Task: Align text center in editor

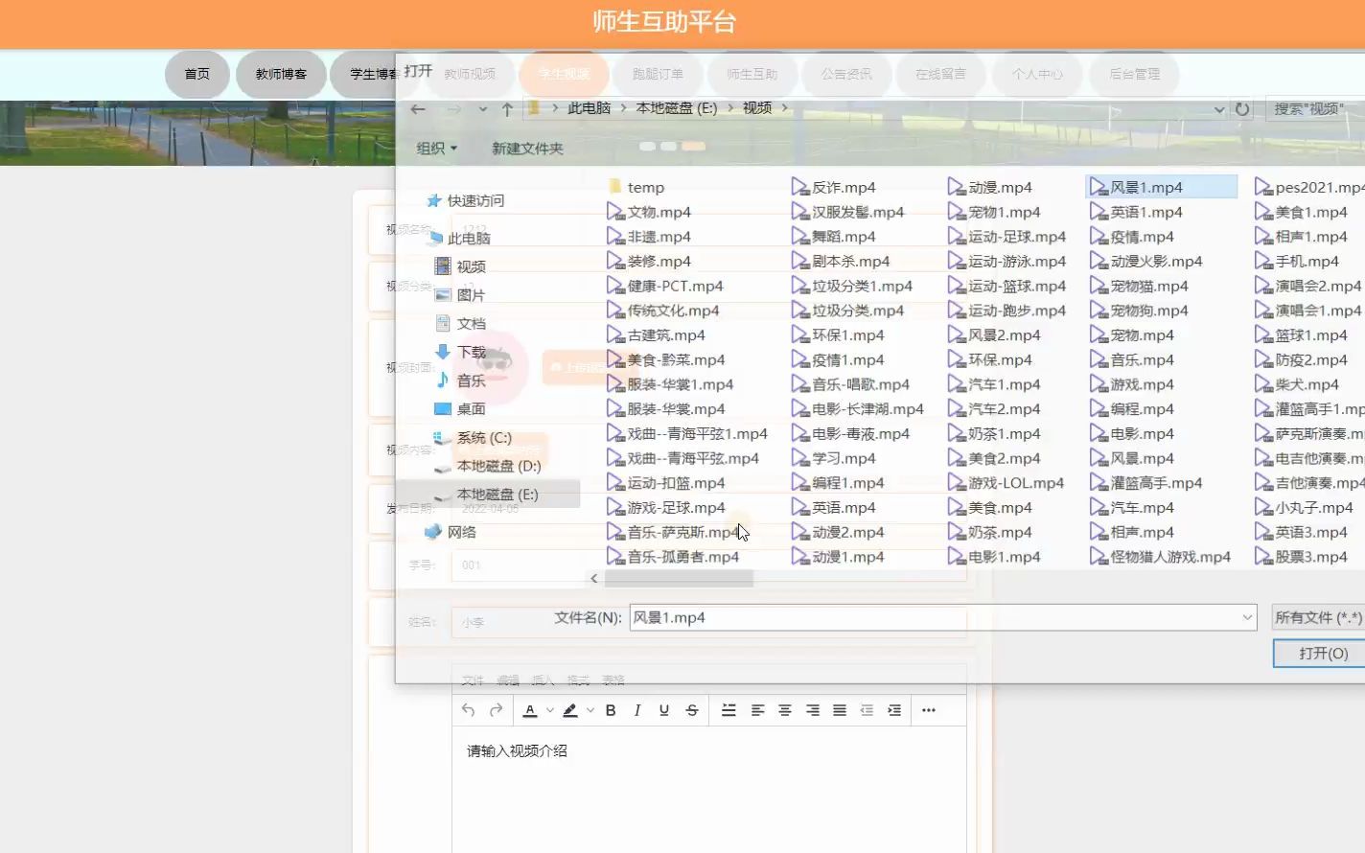Action: click(785, 710)
